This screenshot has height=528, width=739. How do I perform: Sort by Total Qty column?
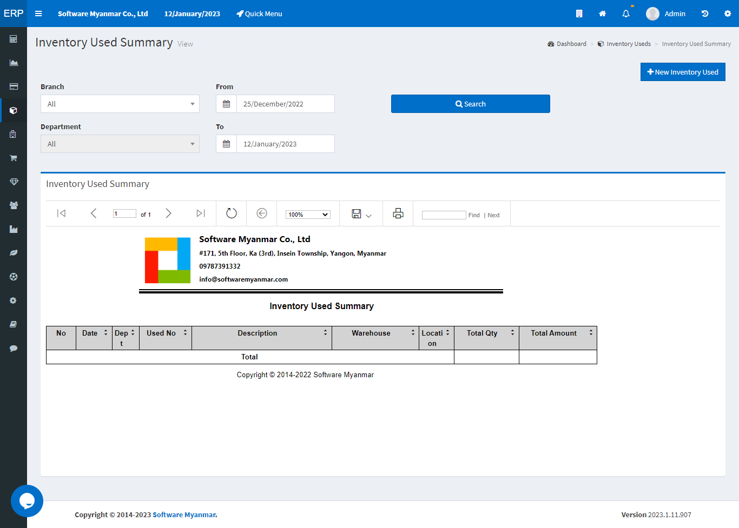(x=513, y=333)
